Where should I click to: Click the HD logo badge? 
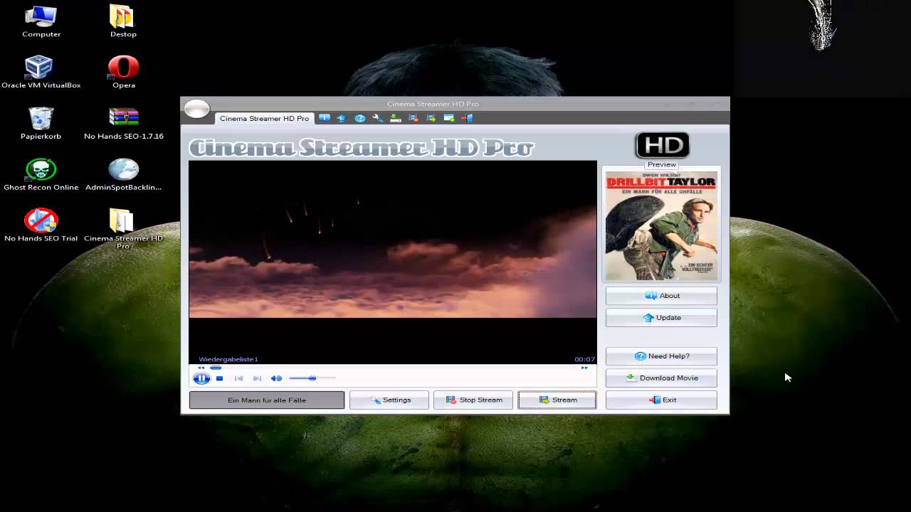[x=662, y=145]
